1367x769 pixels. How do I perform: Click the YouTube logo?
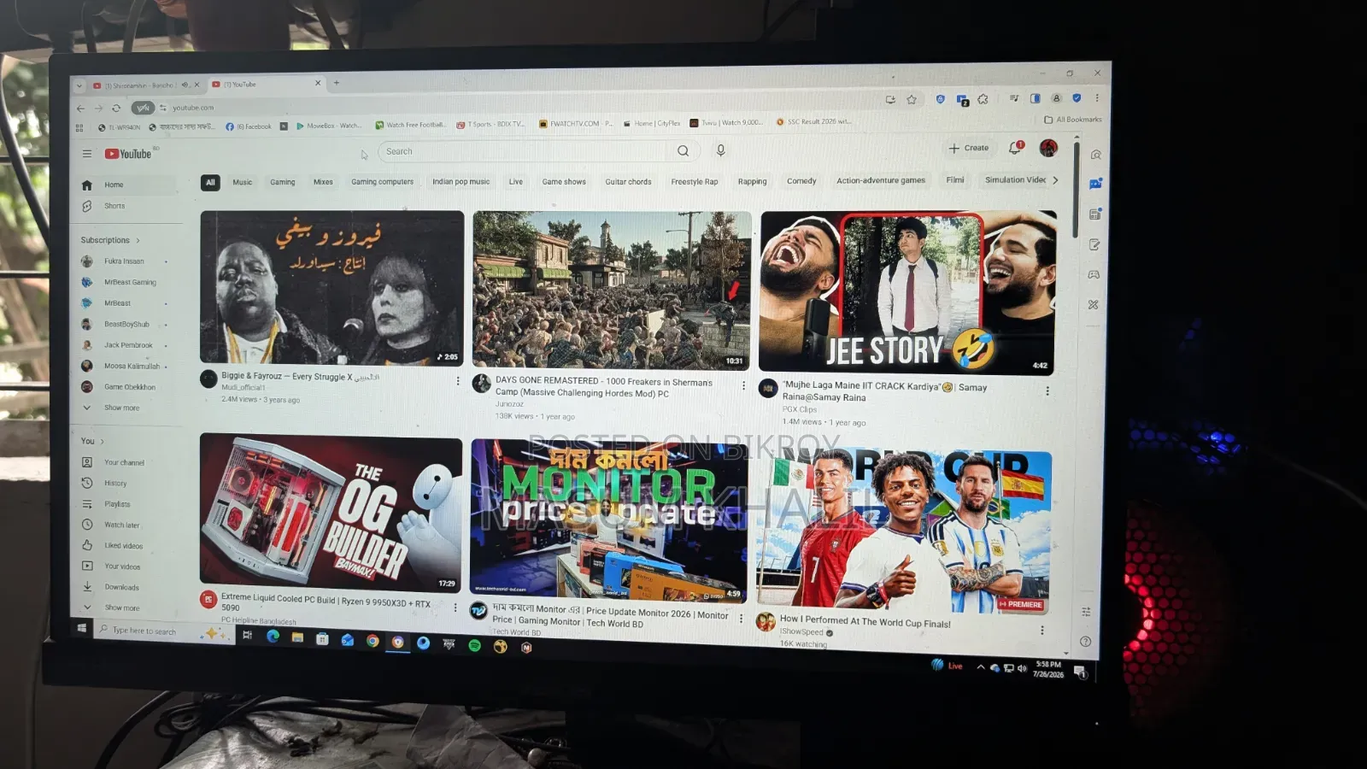tap(128, 154)
